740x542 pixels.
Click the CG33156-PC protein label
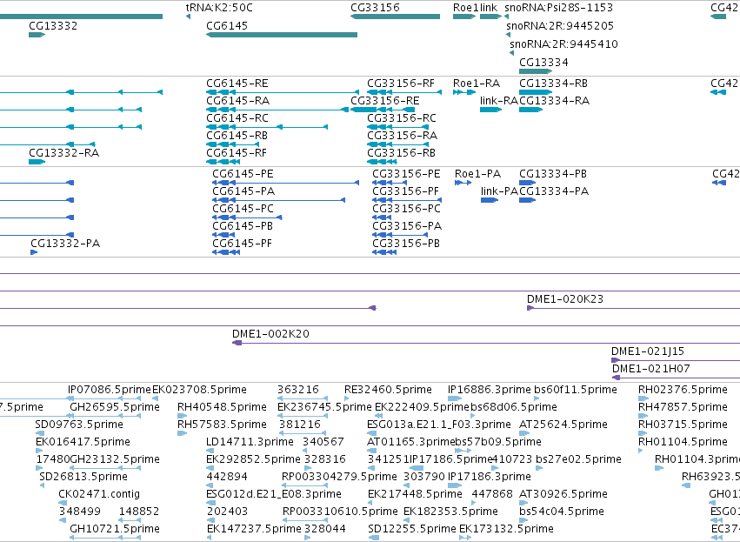coord(406,209)
